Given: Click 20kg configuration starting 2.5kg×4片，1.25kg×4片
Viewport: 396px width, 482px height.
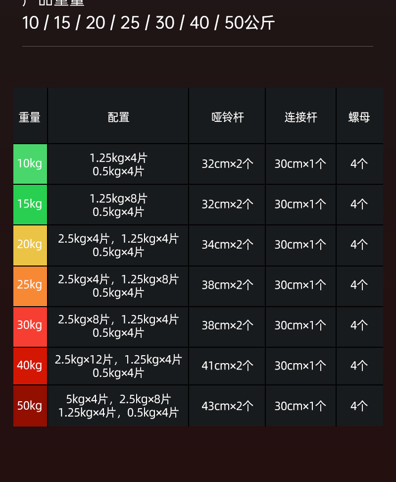Looking at the screenshot, I should click(x=118, y=245).
